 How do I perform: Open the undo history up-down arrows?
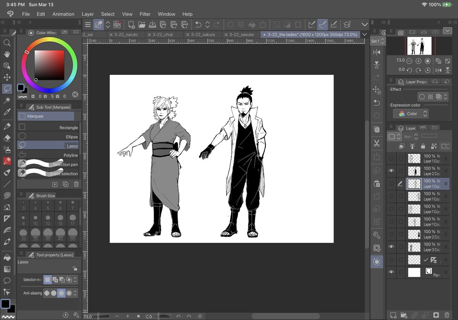[x=208, y=24]
